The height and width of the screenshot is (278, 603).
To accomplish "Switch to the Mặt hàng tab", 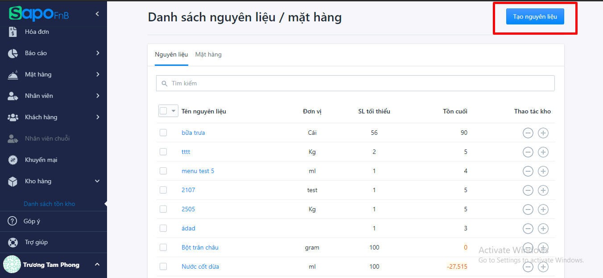I will coord(208,54).
